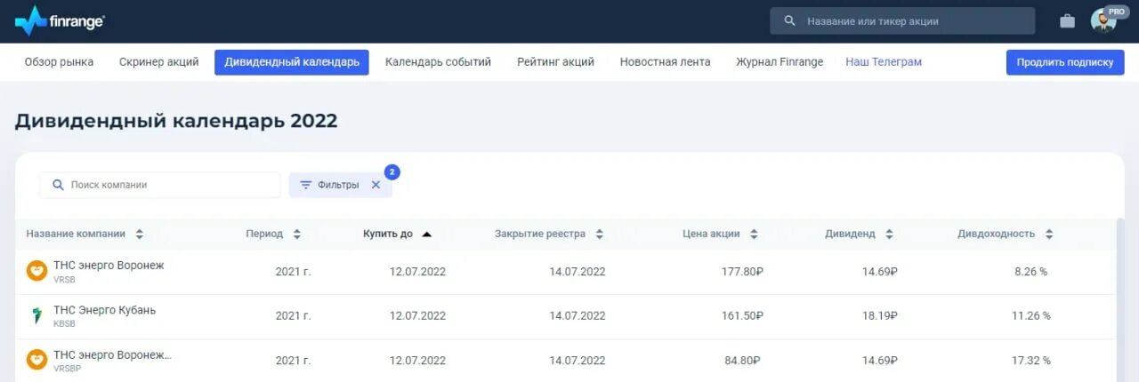Click the VRSBP company logo

[x=36, y=360]
